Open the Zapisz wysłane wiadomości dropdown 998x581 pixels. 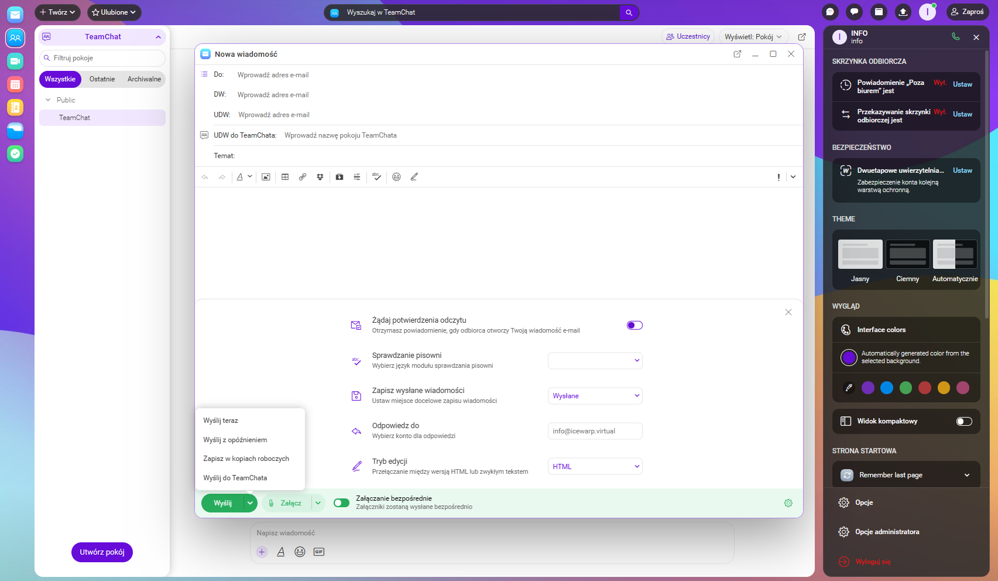[x=595, y=396]
